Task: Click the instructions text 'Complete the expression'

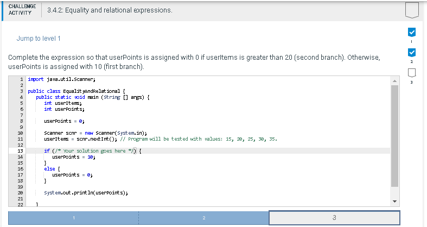Action: (194, 62)
